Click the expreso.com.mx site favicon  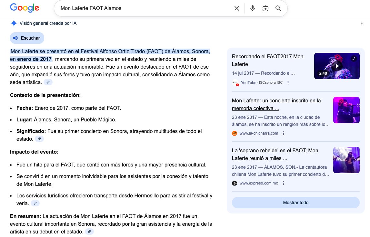(x=234, y=183)
